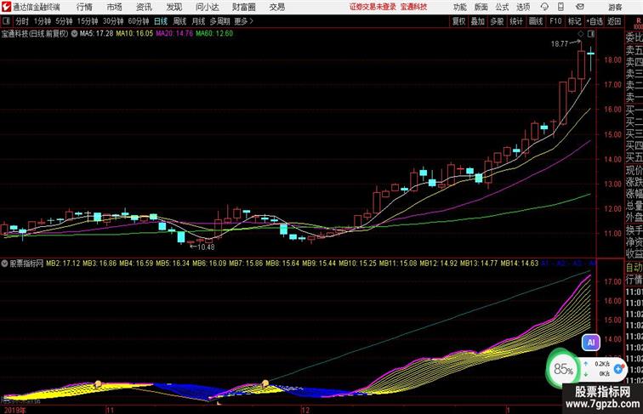The width and height of the screenshot is (643, 414).
Task: Click the 画线 drawing button
Action: [536, 21]
